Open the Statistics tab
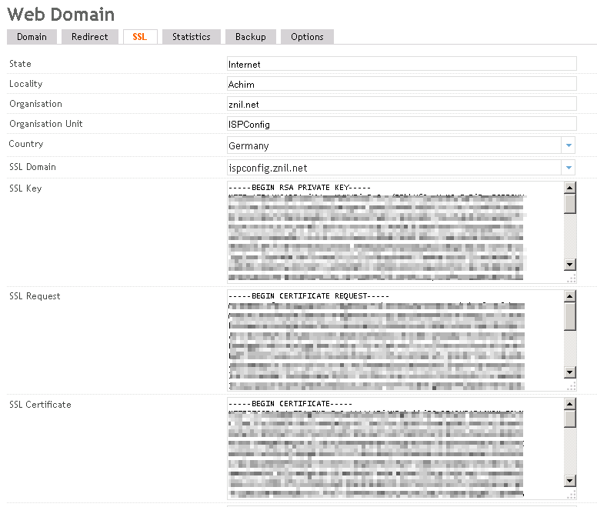This screenshot has width=597, height=507. 191,37
